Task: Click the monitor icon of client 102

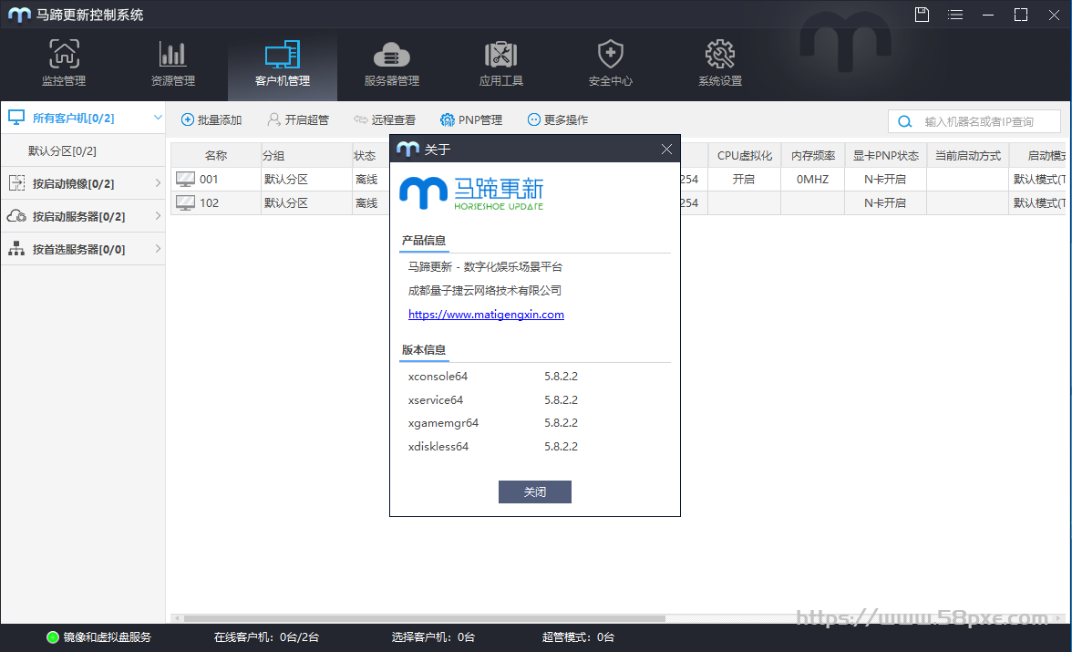Action: [185, 202]
